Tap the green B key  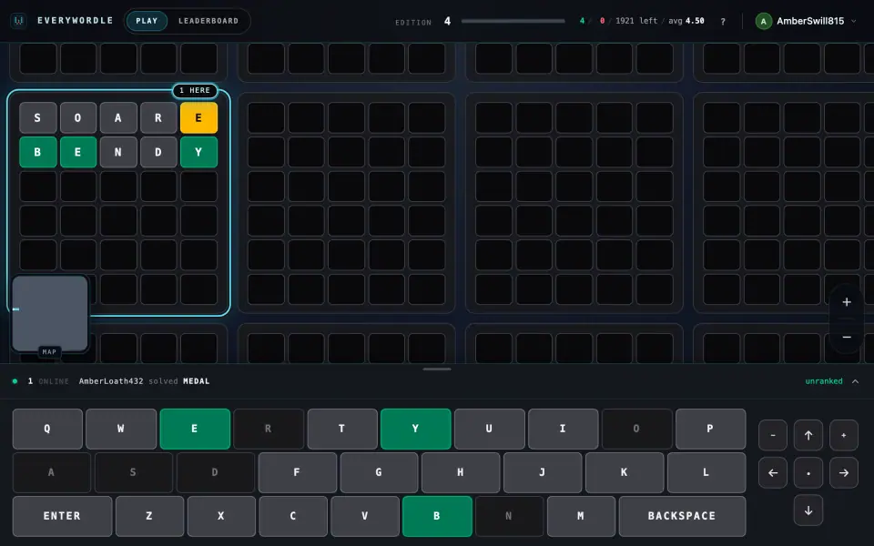(437, 516)
